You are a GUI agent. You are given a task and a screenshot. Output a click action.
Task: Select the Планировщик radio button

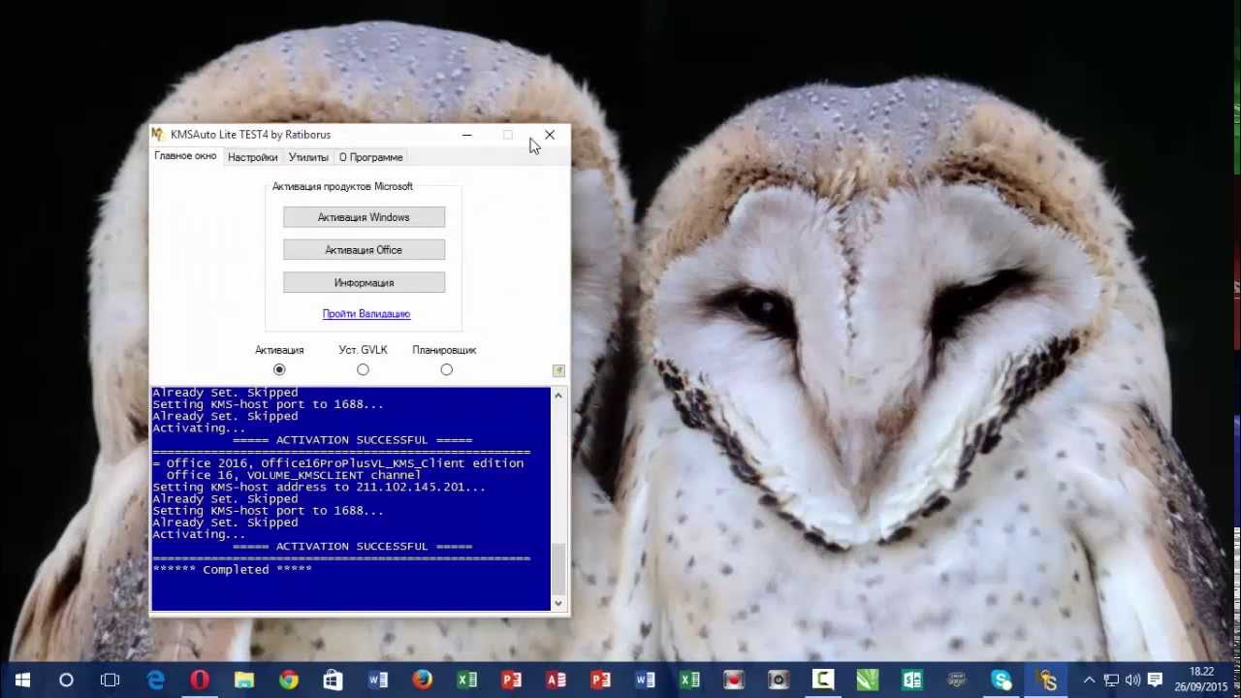pos(446,369)
